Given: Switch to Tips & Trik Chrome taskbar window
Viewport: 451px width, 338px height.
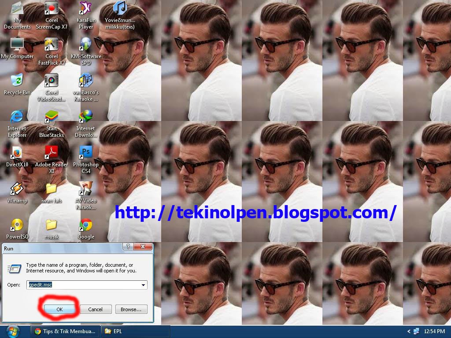Looking at the screenshot, I should 65,331.
